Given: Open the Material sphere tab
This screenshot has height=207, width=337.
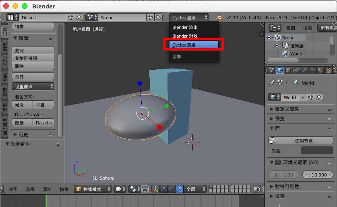Looking at the screenshot, I should click(320, 70).
